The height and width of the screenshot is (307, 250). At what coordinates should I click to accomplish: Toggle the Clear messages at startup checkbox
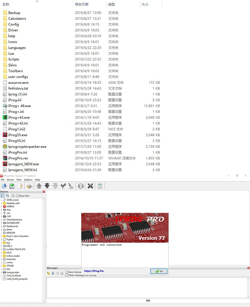tap(67, 275)
